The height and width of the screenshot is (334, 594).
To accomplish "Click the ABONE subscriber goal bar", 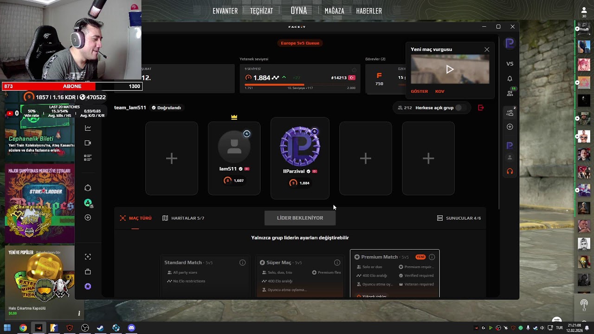I will pyautogui.click(x=72, y=86).
